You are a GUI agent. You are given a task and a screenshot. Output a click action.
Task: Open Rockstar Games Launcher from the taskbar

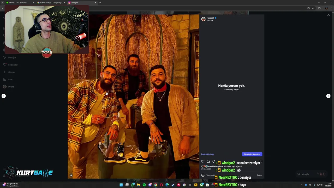[196, 185]
